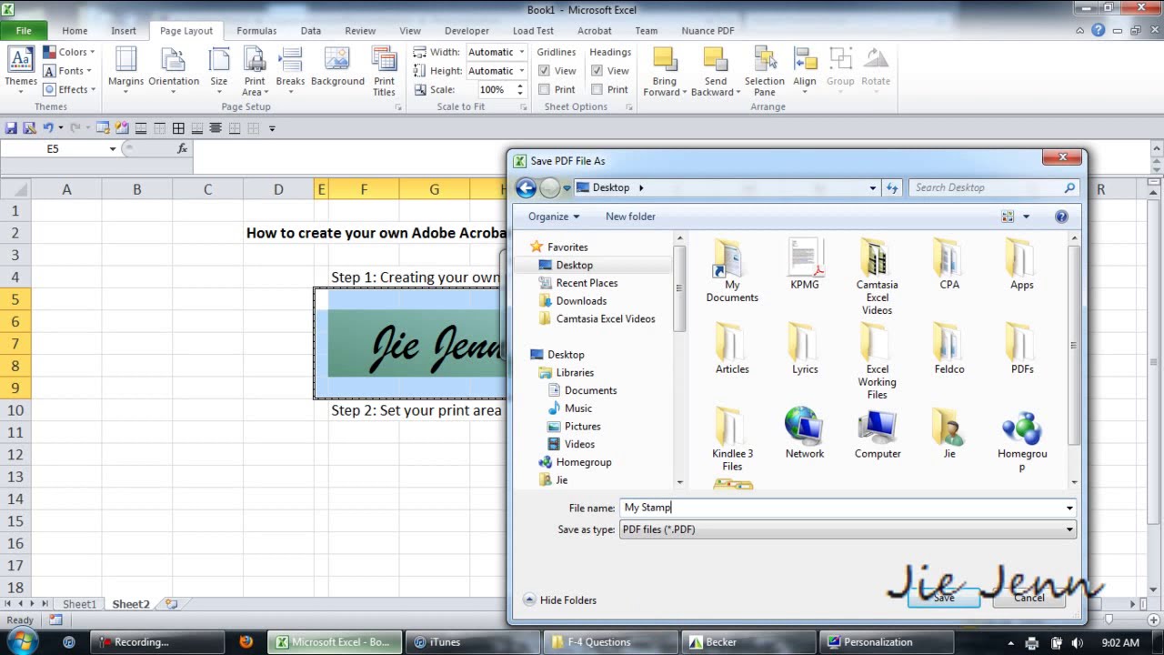Open the Organize menu in dialog

tap(554, 217)
